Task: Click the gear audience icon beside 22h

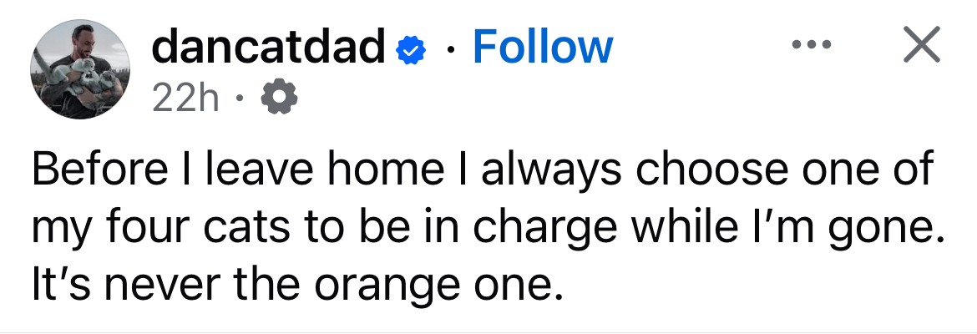Action: (279, 100)
